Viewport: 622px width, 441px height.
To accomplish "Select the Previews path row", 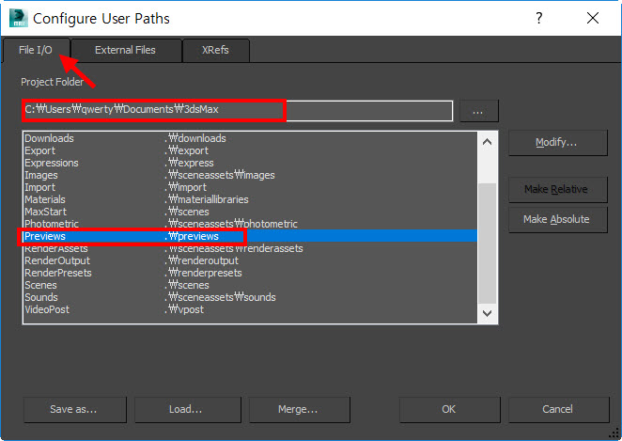I will click(250, 236).
